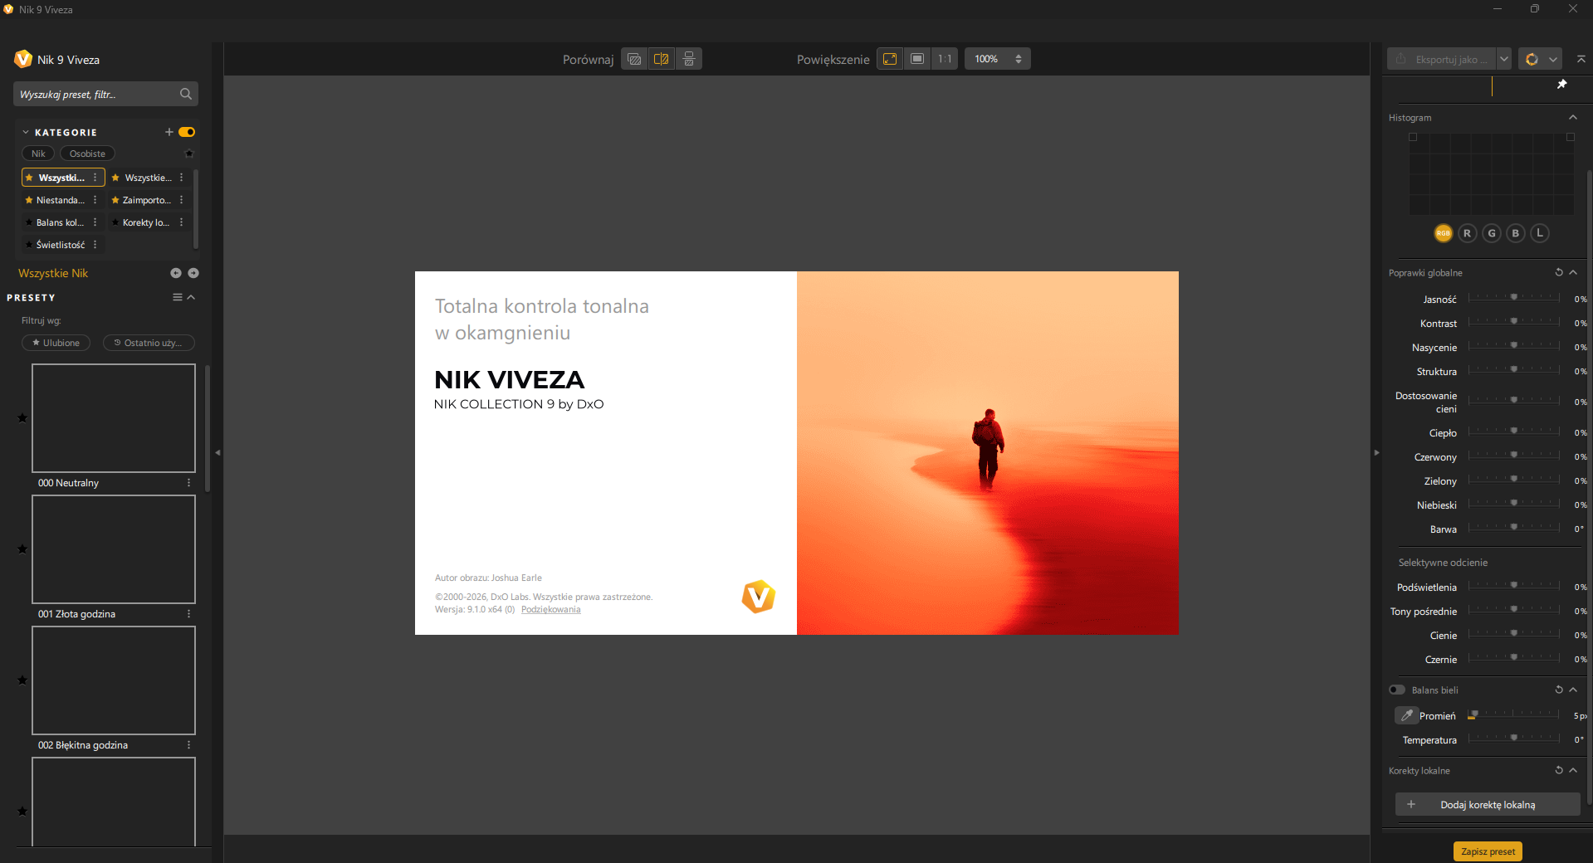Select the RGB histogram channel

tap(1444, 233)
